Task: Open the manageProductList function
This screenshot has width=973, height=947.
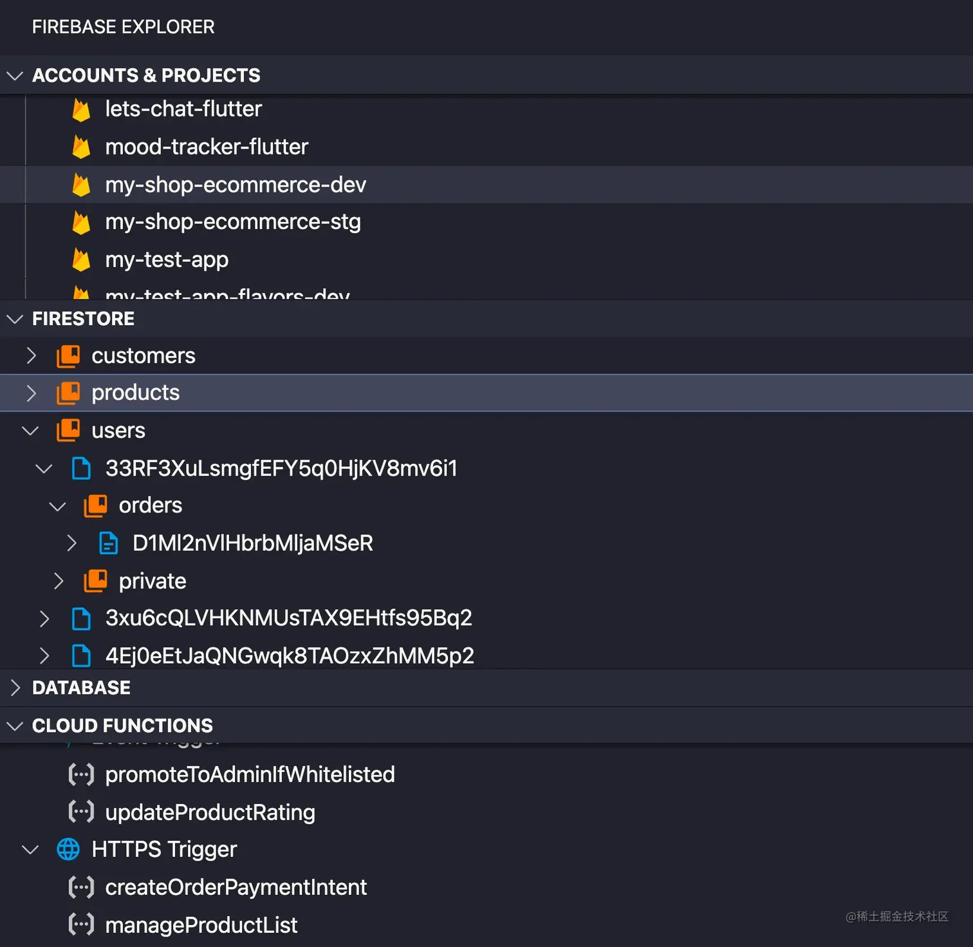Action: click(201, 925)
